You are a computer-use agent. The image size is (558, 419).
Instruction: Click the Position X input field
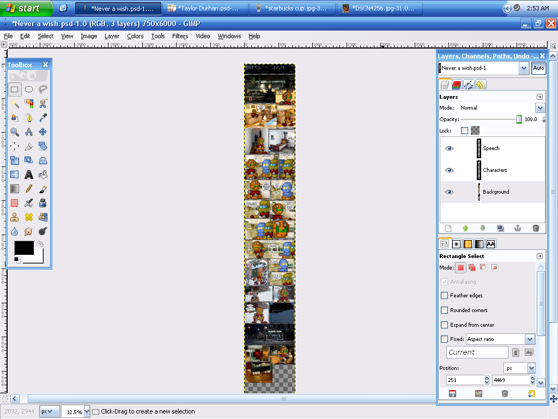click(465, 380)
